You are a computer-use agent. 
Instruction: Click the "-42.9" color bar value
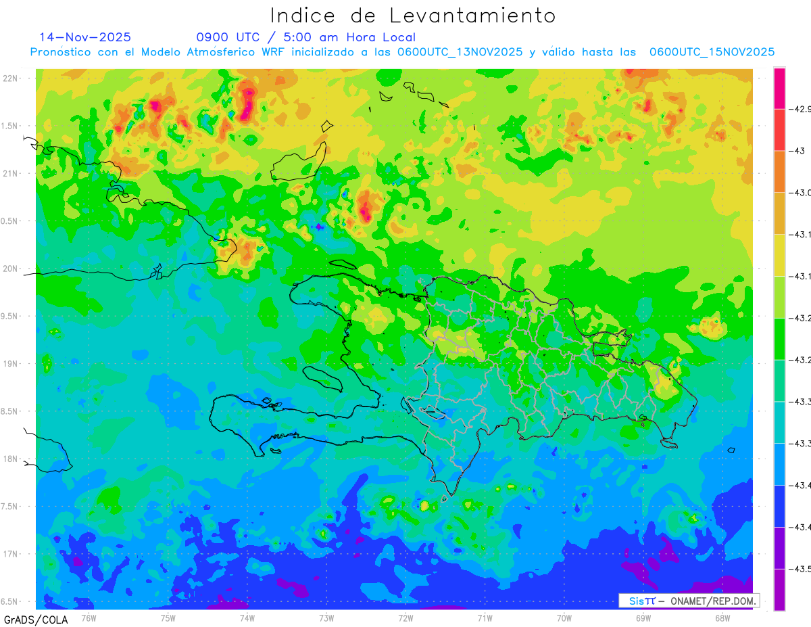[800, 109]
